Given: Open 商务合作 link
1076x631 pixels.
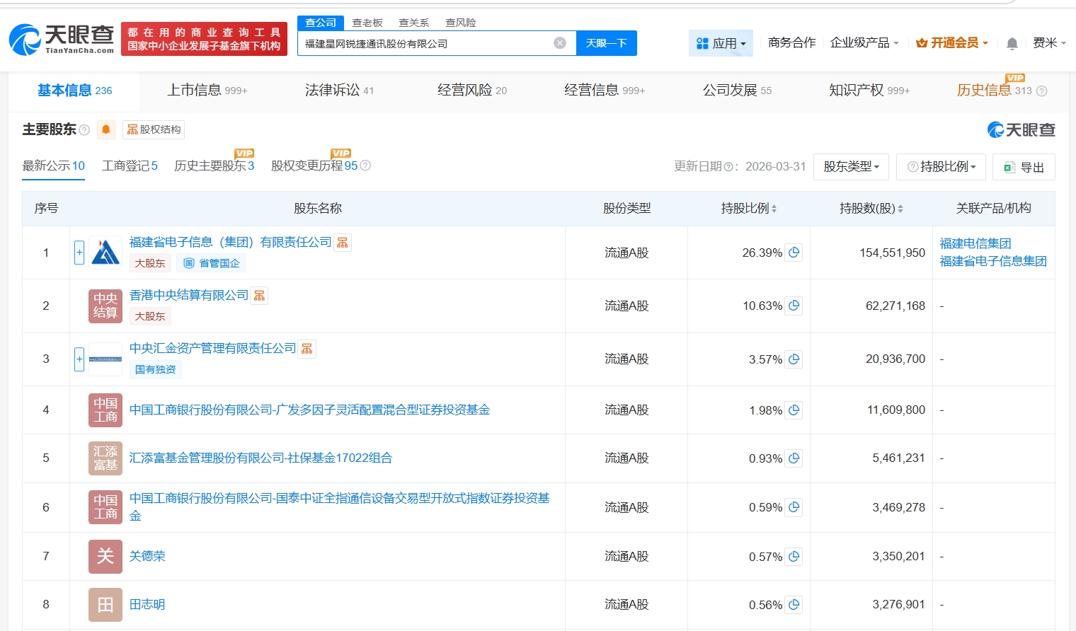Looking at the screenshot, I should pos(791,43).
